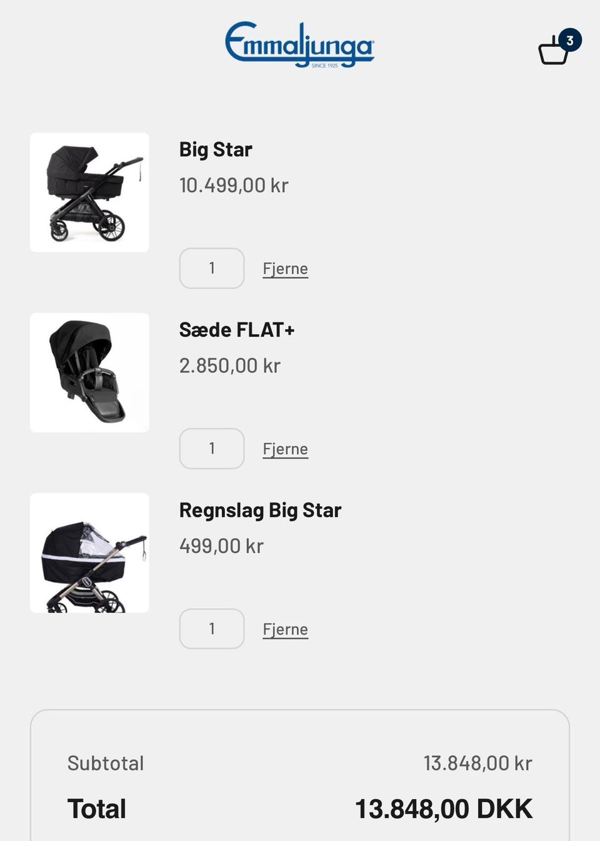The image size is (600, 841).
Task: Click the 499,00 kr price
Action: [221, 546]
